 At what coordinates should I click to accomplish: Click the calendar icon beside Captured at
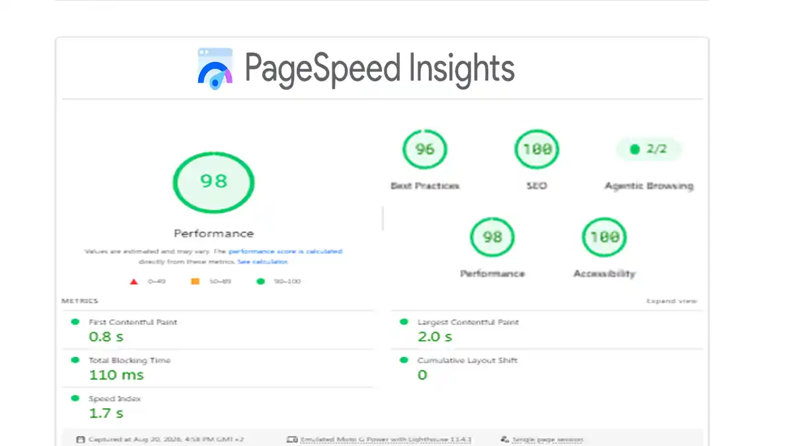81,439
